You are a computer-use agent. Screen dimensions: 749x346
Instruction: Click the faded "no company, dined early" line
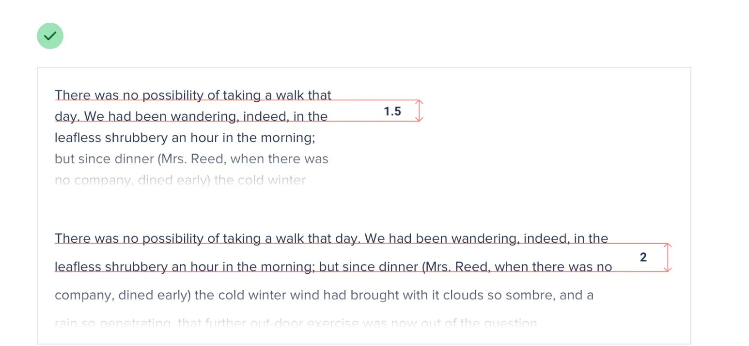pyautogui.click(x=180, y=180)
